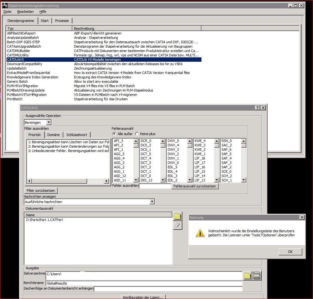Select the ExtractModelFromSequential utility
The image size is (313, 299).
point(104,73)
